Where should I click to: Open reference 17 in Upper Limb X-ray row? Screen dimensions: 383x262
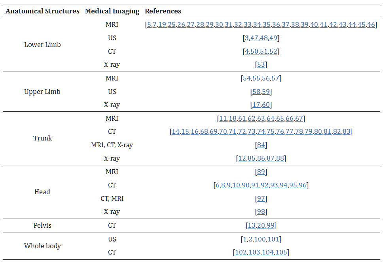click(256, 105)
